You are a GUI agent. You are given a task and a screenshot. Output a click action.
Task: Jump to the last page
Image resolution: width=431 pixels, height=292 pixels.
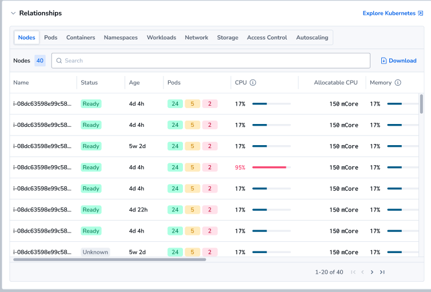pos(382,272)
